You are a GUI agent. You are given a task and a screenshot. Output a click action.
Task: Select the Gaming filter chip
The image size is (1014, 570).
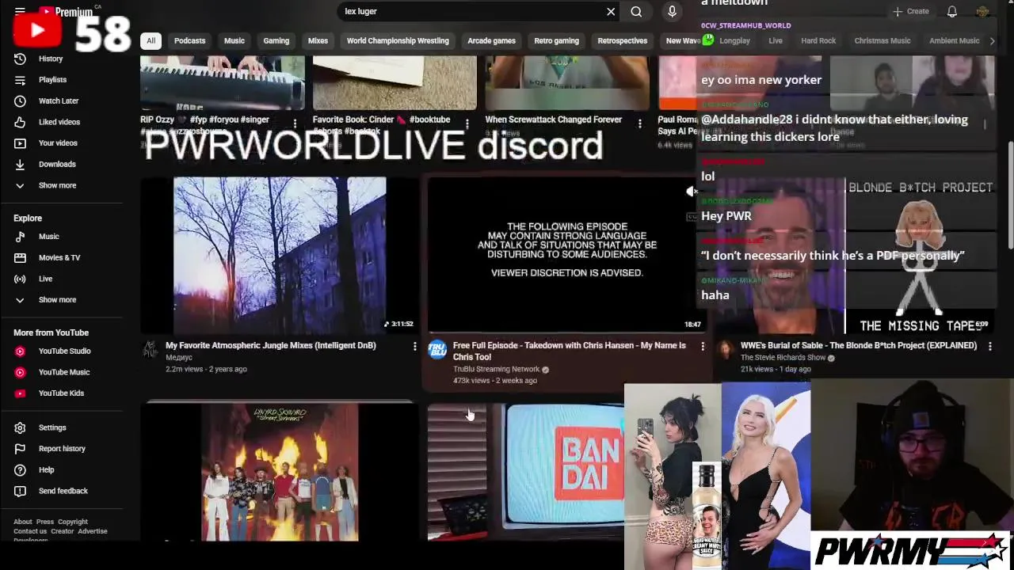[276, 41]
